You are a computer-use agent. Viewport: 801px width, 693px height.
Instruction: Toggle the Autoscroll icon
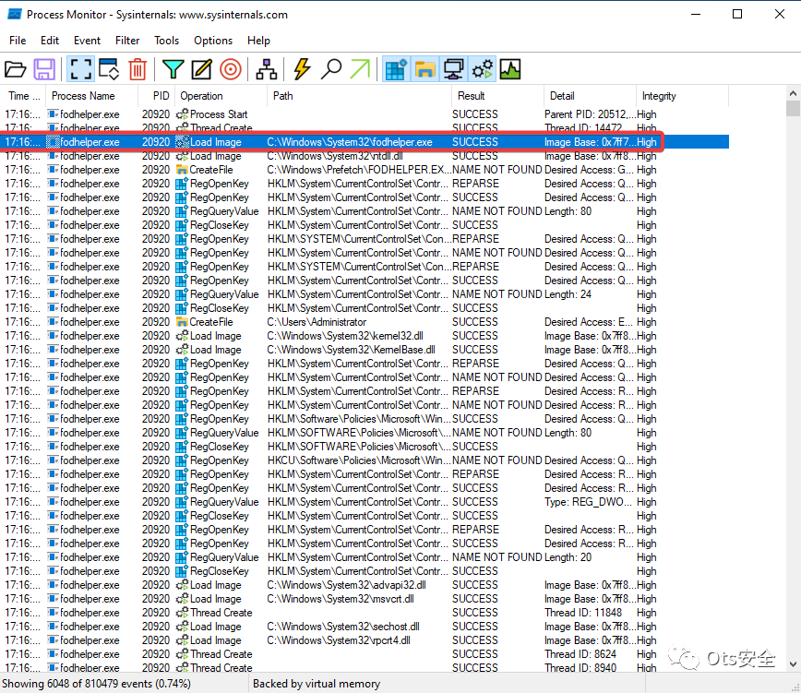point(109,69)
